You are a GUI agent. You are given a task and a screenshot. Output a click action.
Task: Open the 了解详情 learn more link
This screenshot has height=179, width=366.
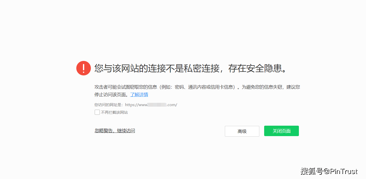pos(139,94)
